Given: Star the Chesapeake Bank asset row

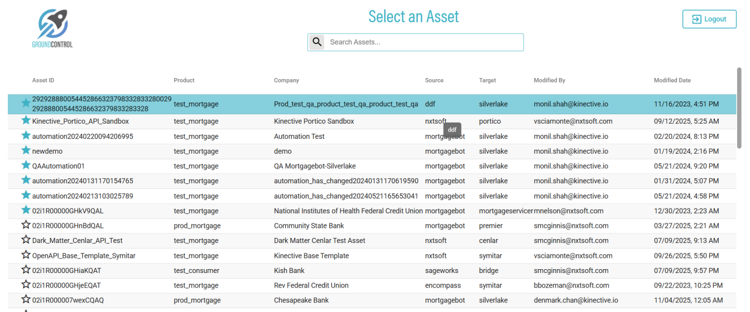Looking at the screenshot, I should coord(26,300).
